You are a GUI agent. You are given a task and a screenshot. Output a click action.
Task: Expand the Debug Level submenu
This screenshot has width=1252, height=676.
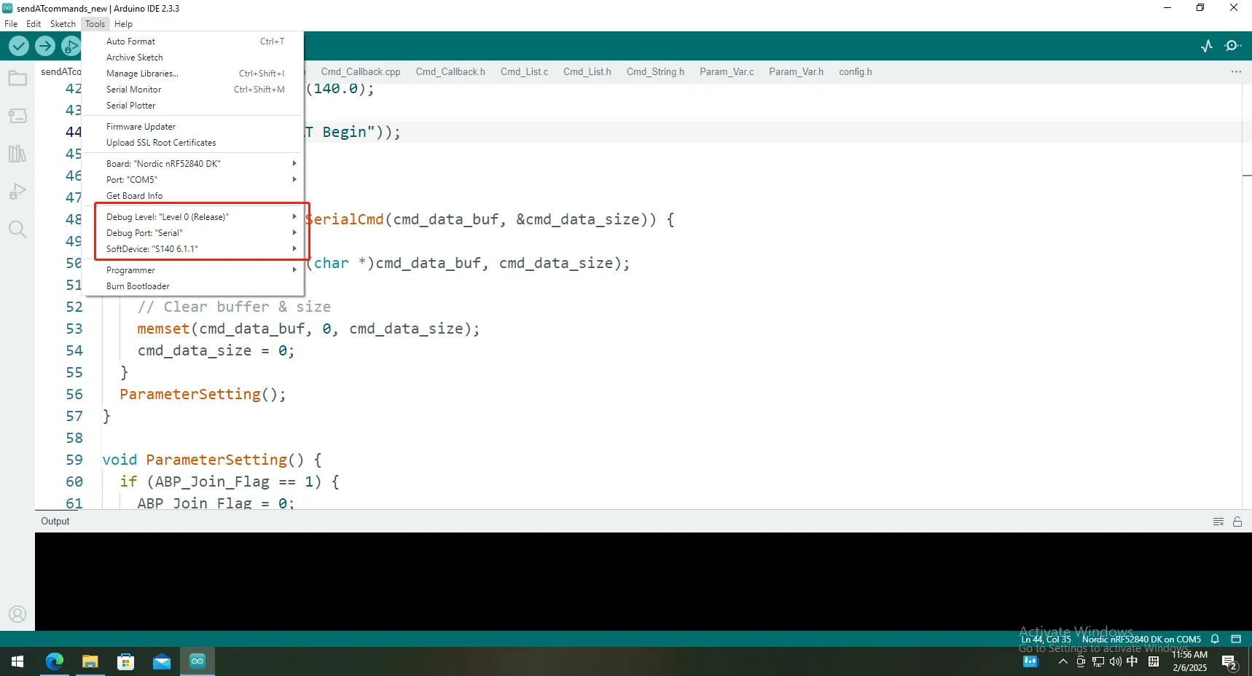[192, 217]
